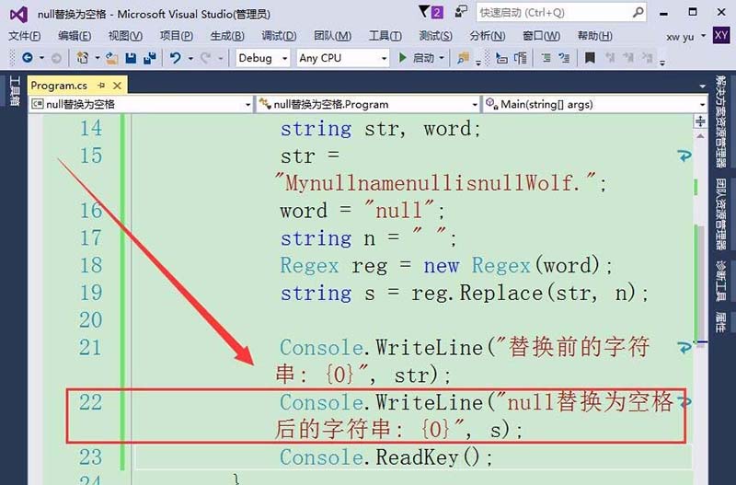Click the Navigate Backward arrow icon
Screen dimensions: 736x485
pyautogui.click(x=28, y=58)
